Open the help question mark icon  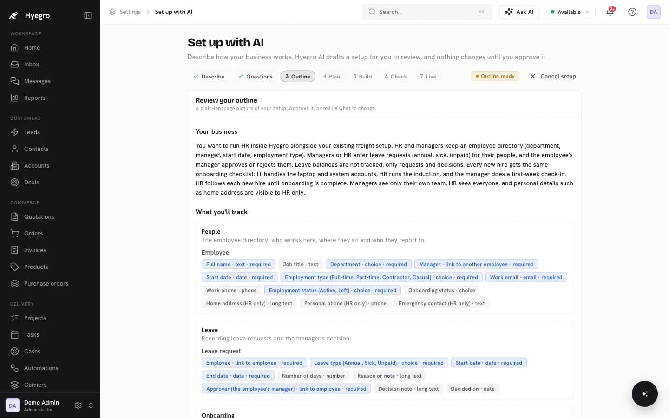[x=632, y=12]
